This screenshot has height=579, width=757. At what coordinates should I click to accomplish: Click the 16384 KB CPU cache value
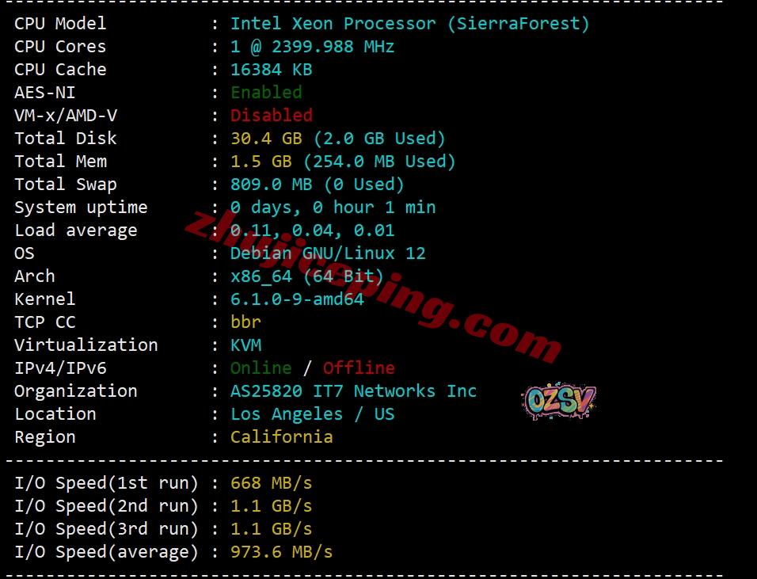(x=272, y=70)
